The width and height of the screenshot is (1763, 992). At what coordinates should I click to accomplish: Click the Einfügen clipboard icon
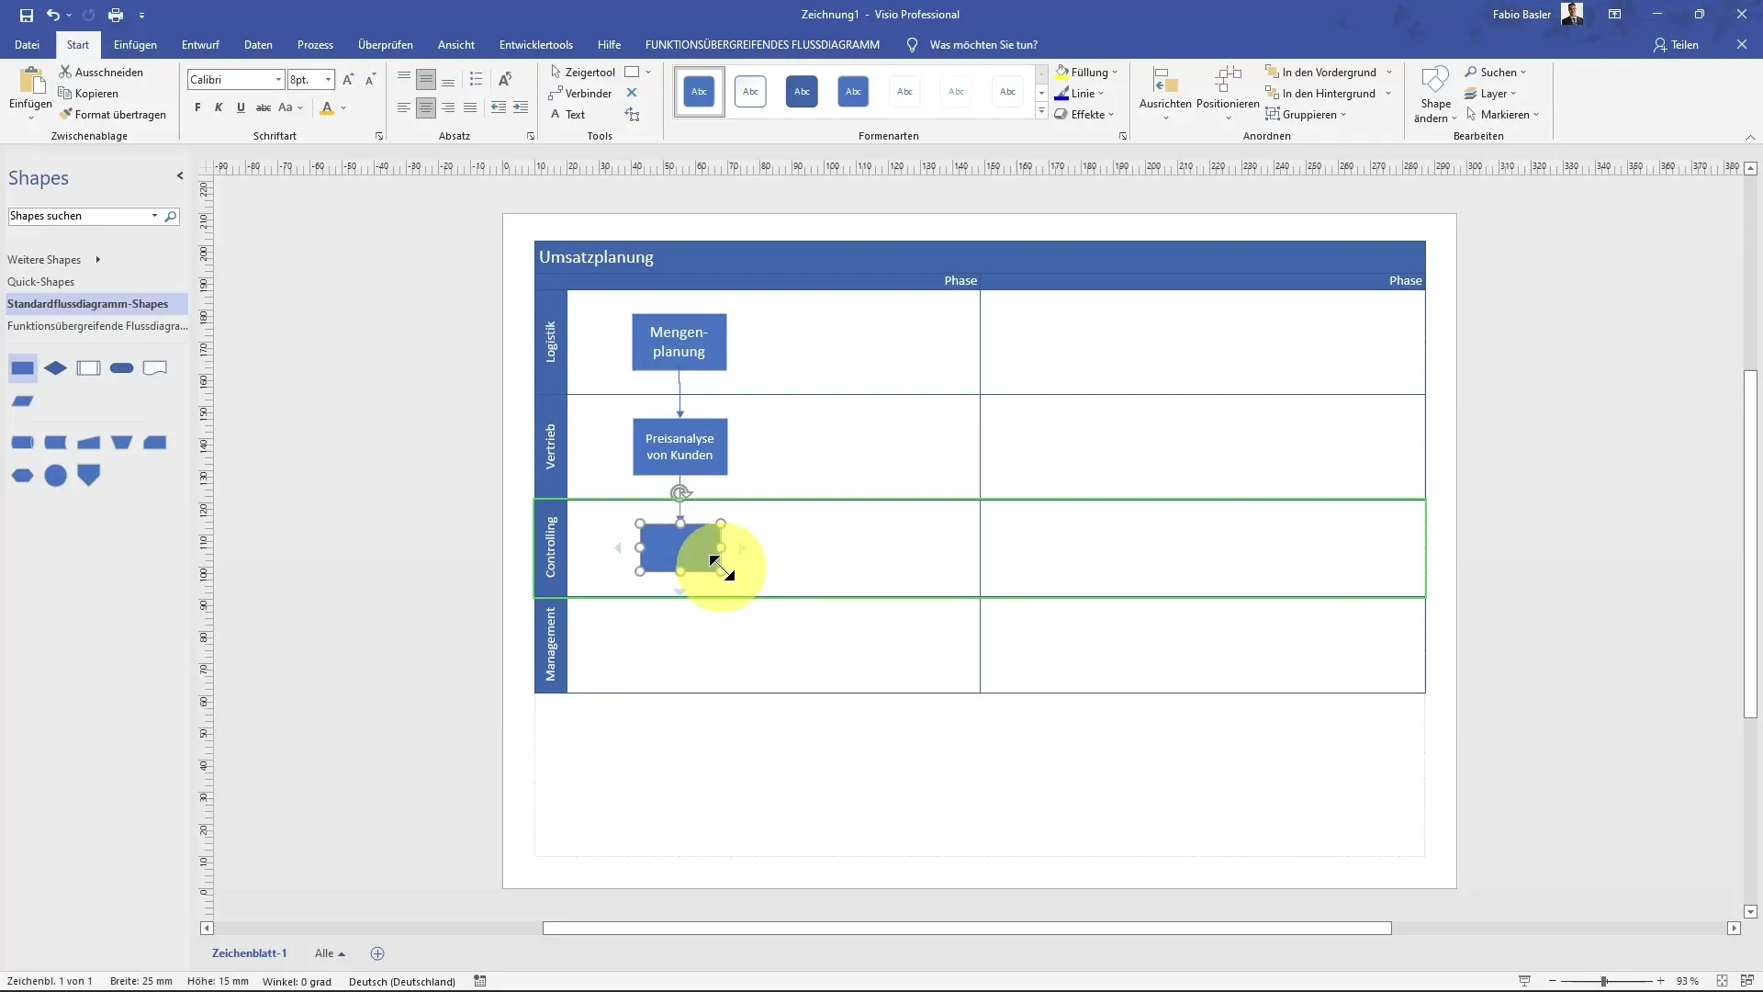tap(30, 83)
